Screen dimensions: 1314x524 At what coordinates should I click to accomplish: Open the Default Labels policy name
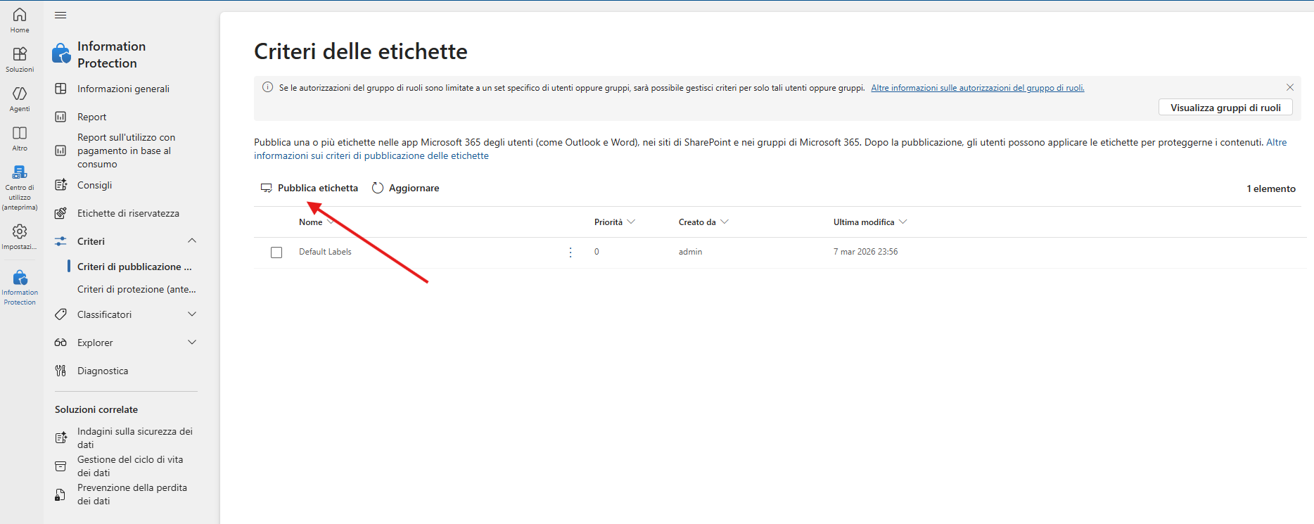[x=325, y=252]
